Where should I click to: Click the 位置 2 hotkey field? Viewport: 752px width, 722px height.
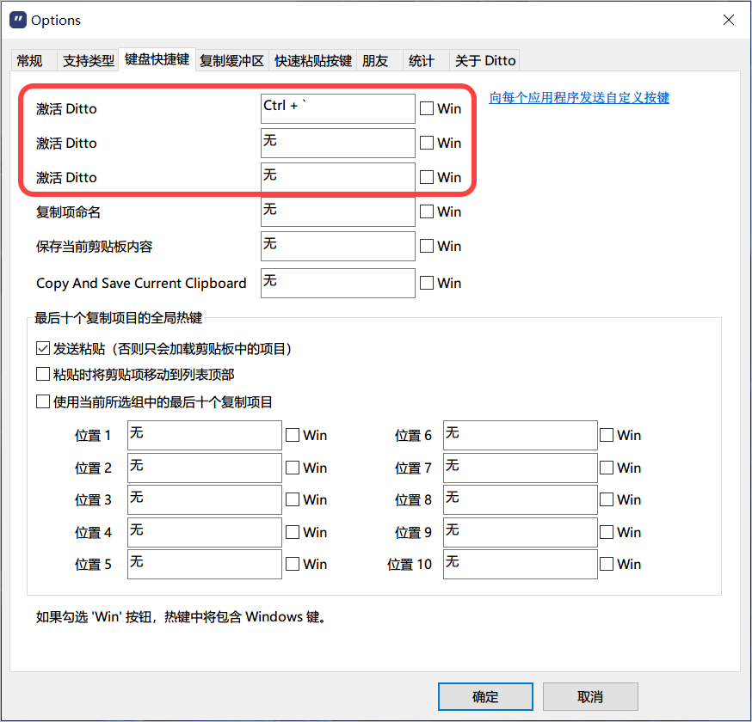(x=204, y=468)
